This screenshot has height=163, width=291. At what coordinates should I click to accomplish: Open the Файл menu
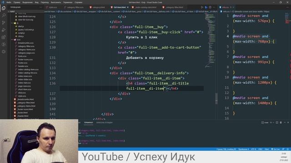click(x=9, y=2)
